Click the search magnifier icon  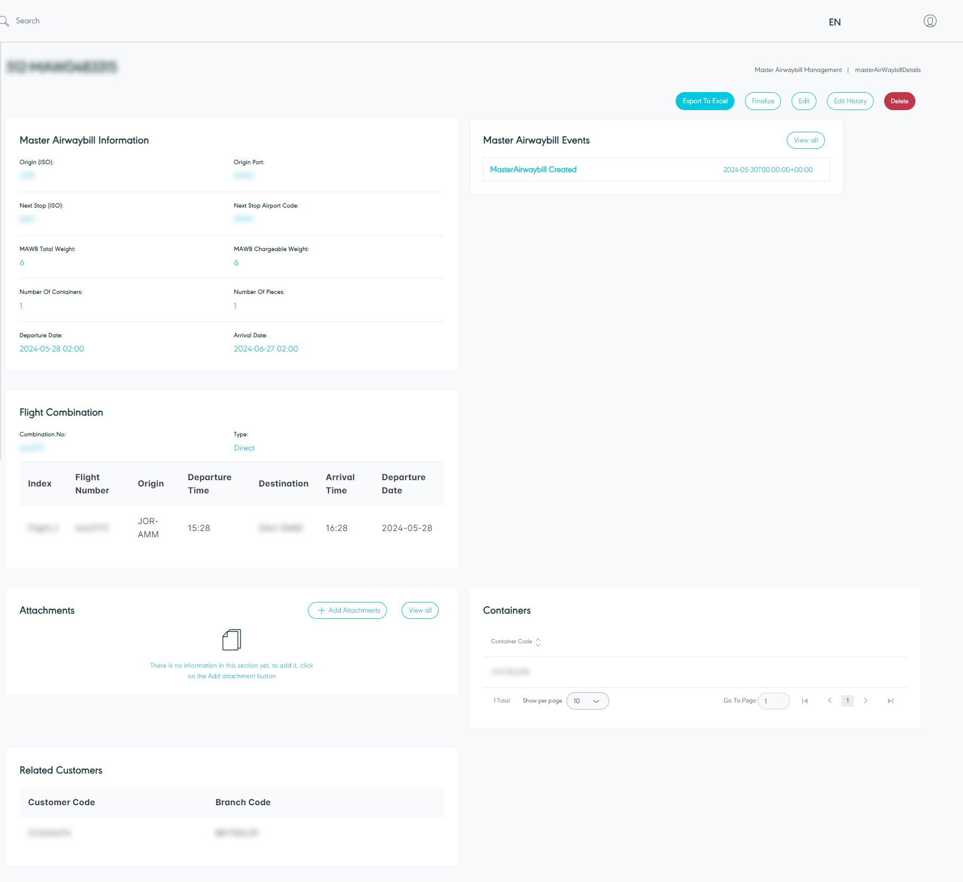click(x=4, y=21)
